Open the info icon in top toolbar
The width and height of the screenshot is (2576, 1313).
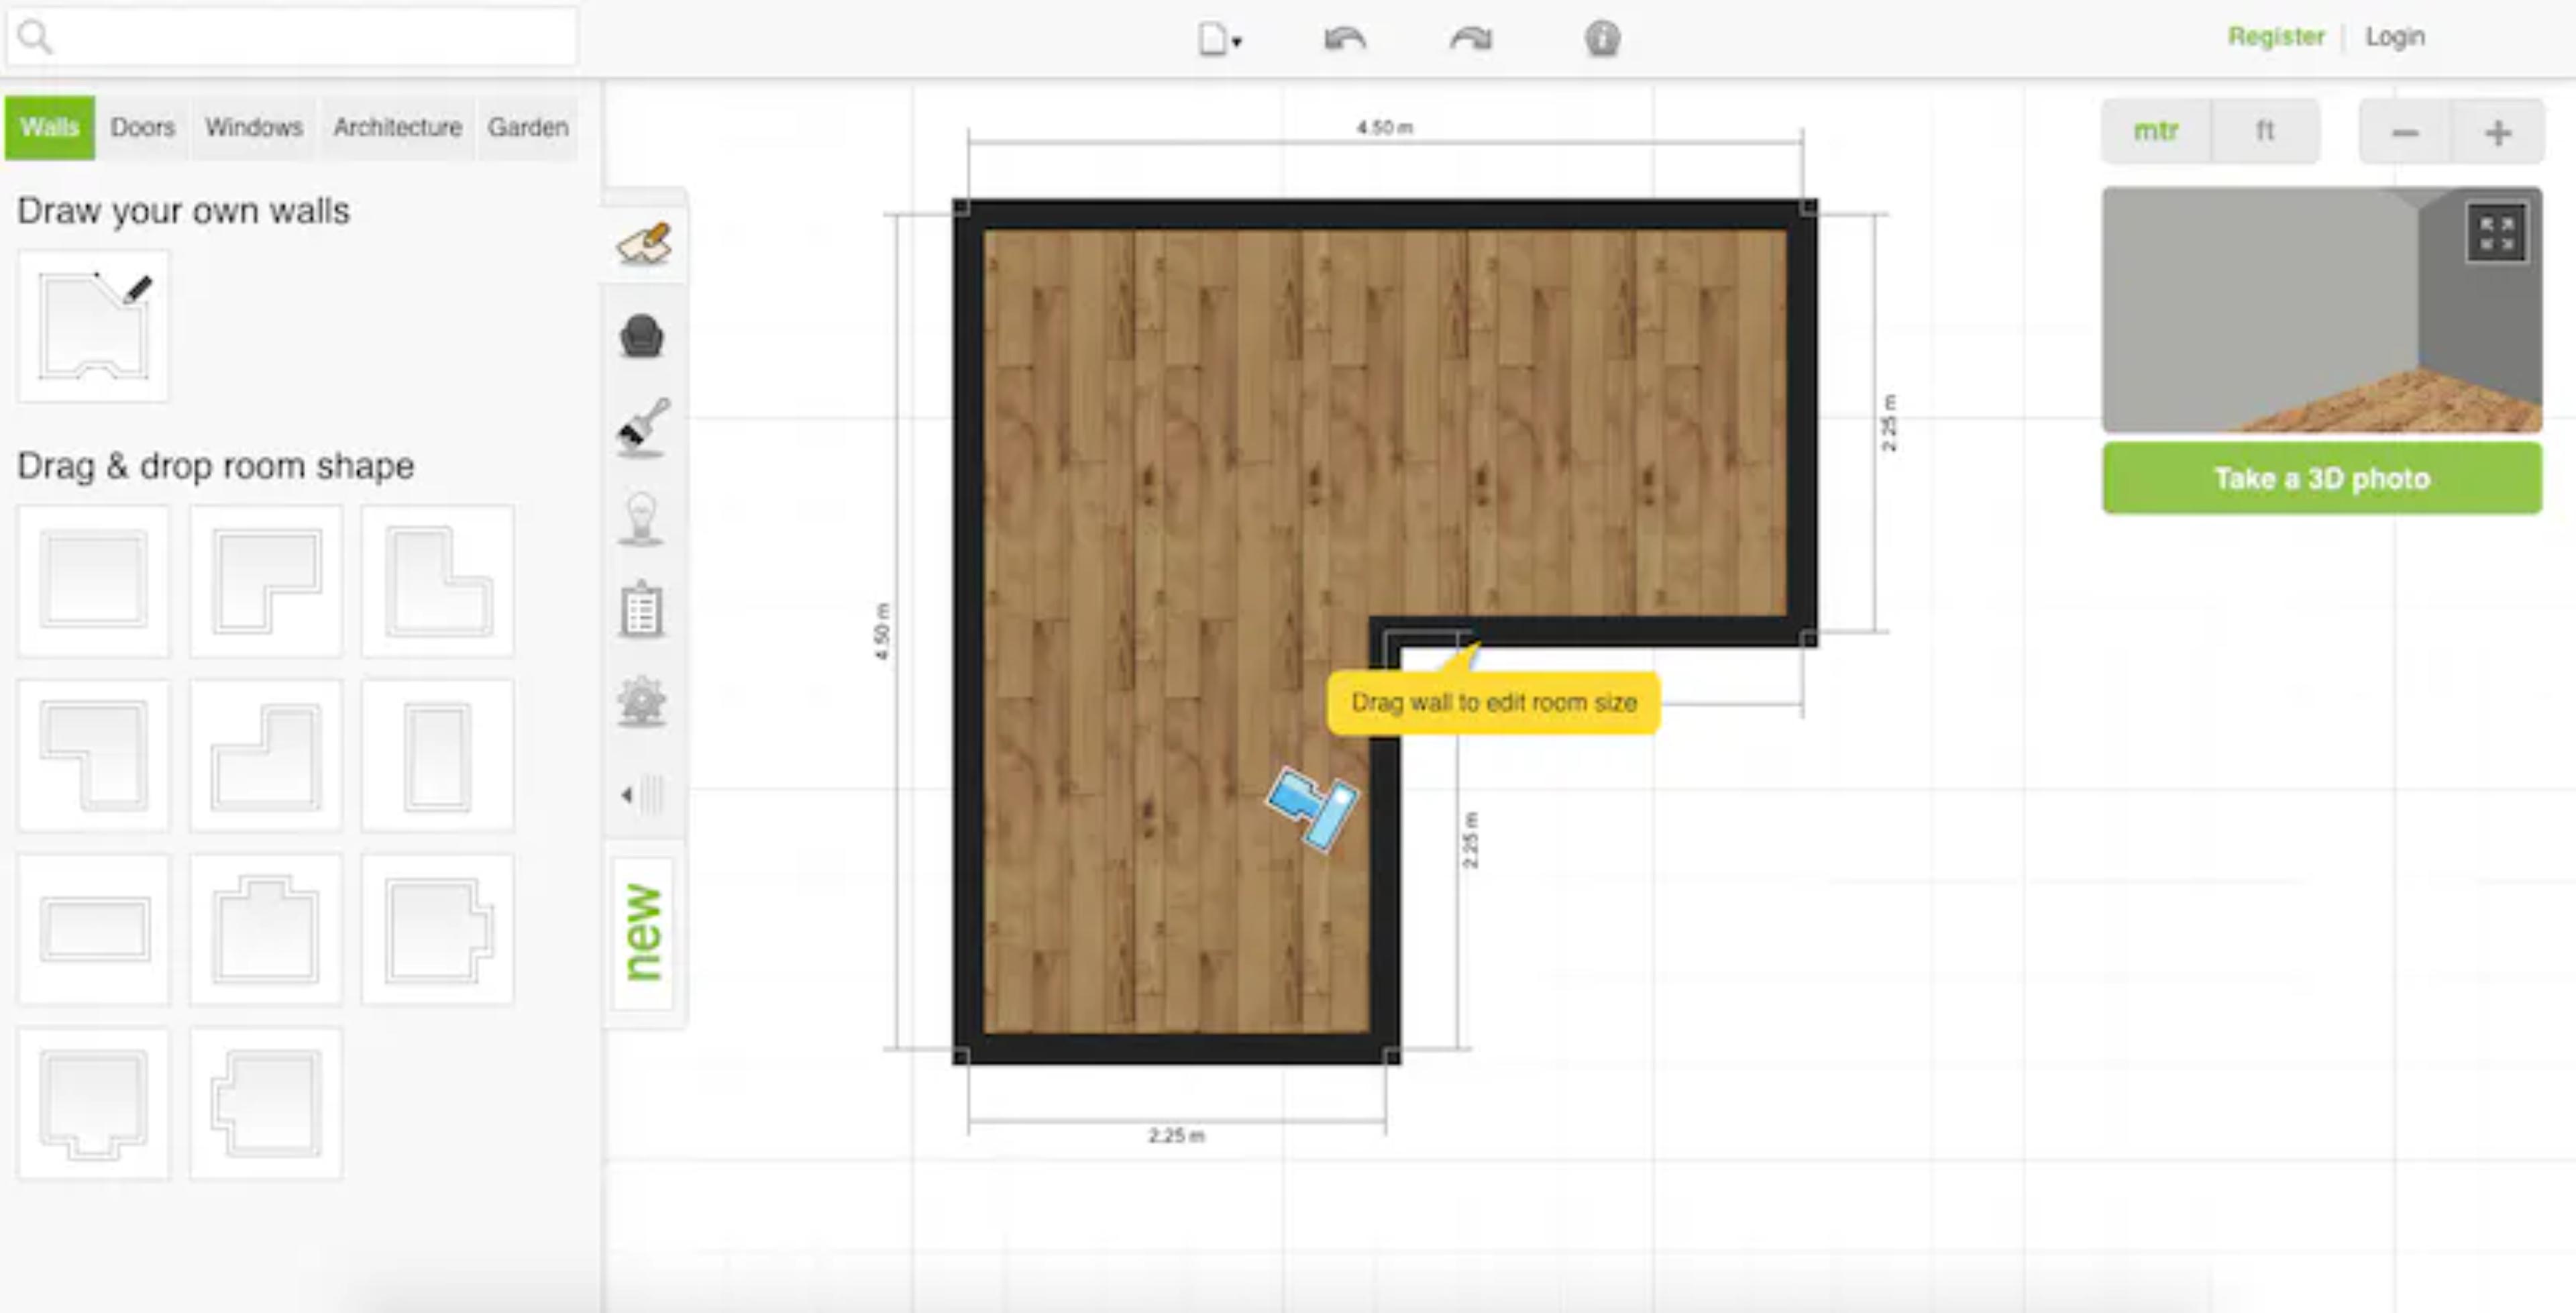click(x=1601, y=39)
